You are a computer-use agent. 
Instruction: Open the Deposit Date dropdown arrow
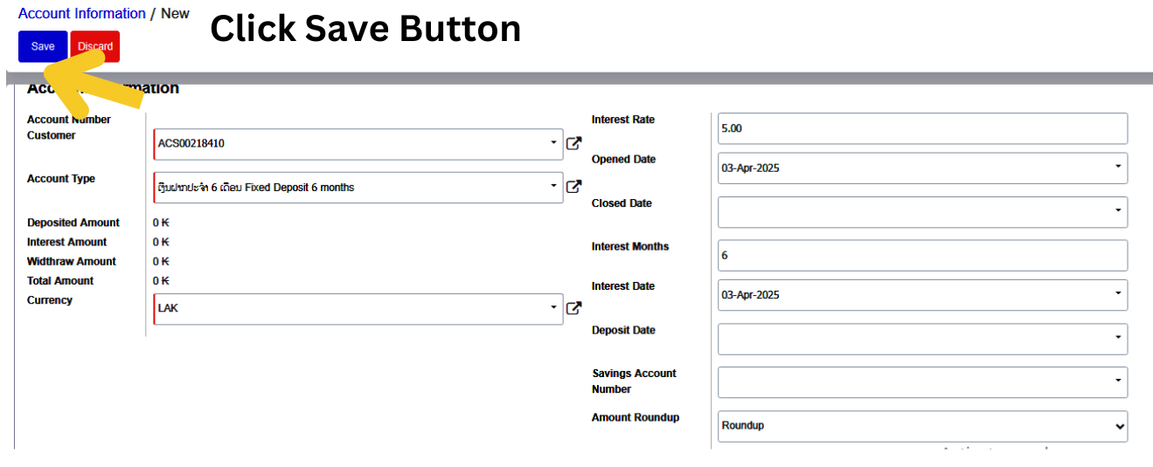[x=1118, y=337]
